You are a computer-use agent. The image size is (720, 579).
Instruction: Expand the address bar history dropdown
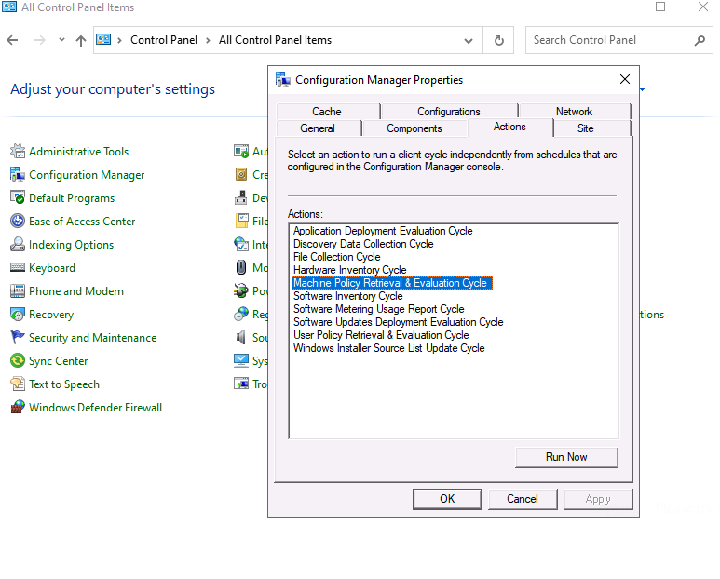pos(469,41)
